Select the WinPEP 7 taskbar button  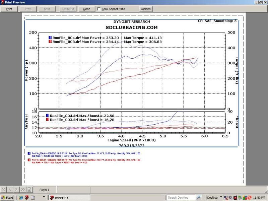[x=69, y=198]
